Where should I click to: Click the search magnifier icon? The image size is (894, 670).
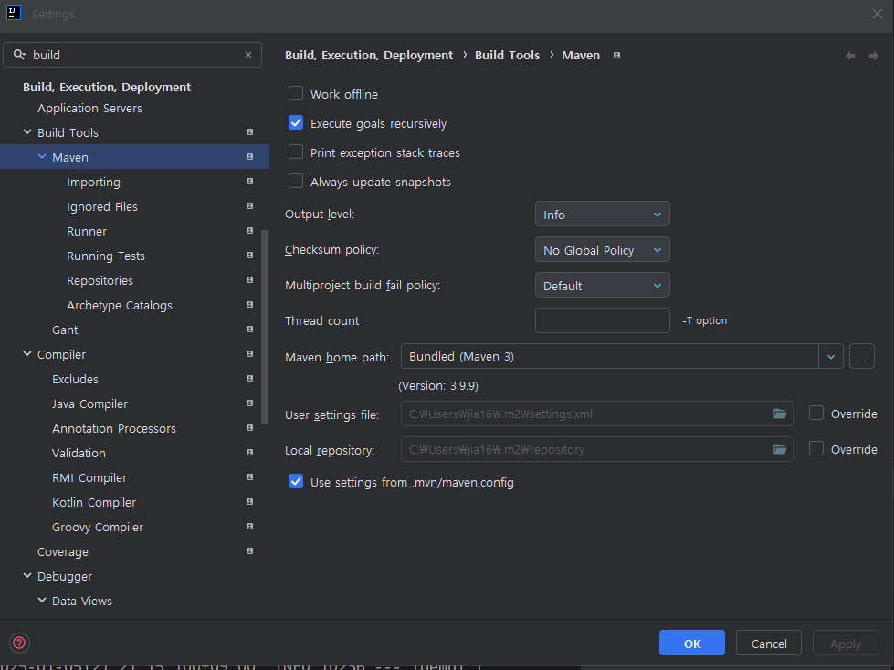pyautogui.click(x=19, y=55)
